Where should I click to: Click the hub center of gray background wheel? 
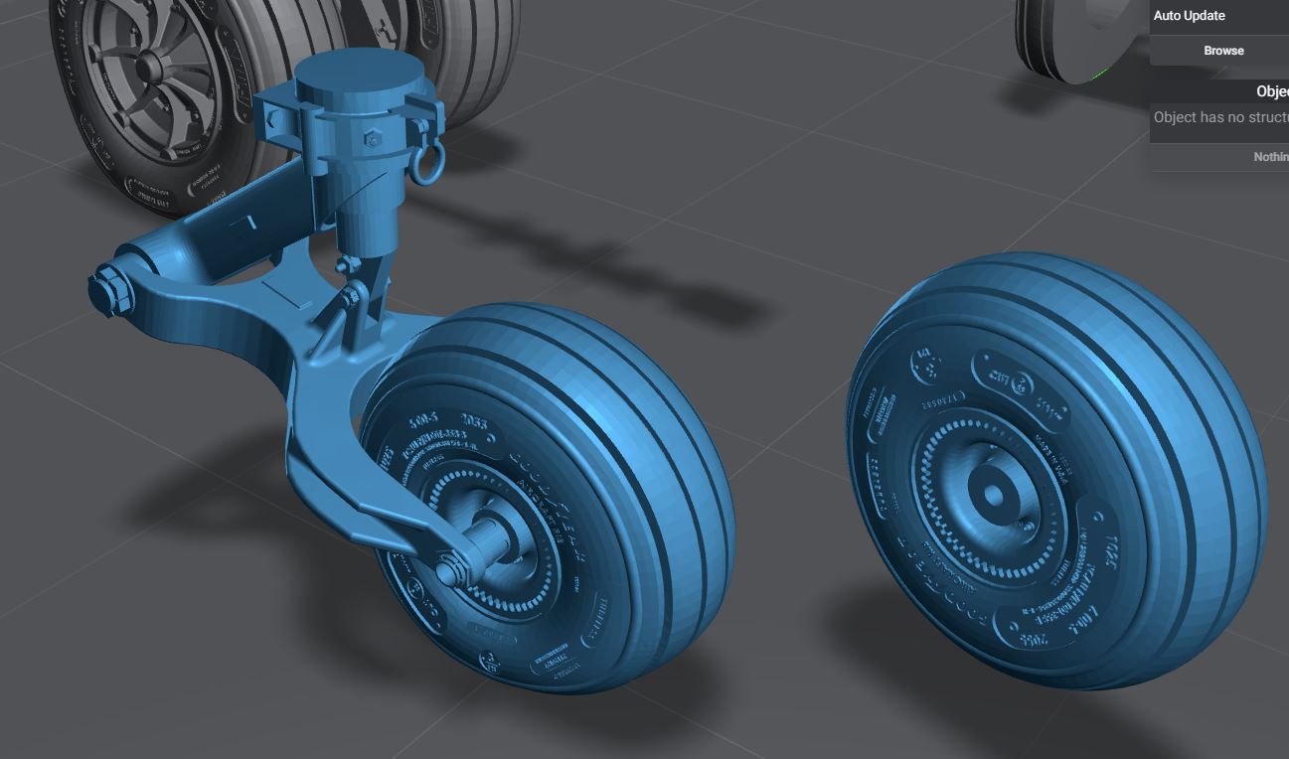pyautogui.click(x=149, y=68)
